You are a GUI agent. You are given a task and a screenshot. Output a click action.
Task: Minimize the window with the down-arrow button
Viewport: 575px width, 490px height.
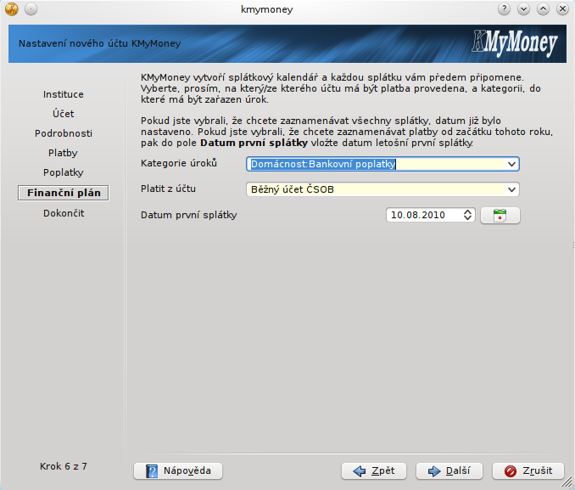[x=523, y=8]
